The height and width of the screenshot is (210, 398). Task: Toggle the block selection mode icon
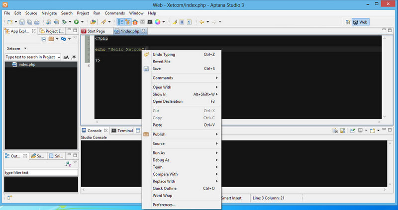182,22
